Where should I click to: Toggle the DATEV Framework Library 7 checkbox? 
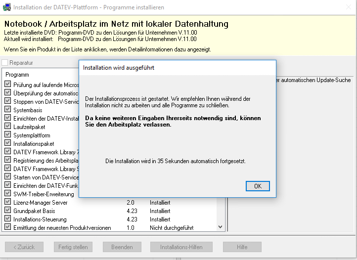coord(7,151)
